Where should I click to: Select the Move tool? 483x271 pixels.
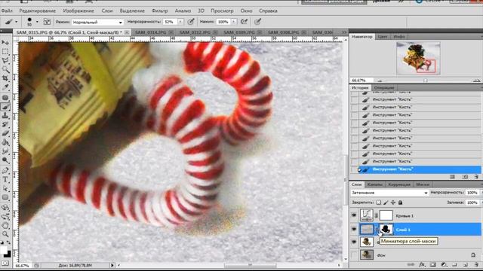[x=5, y=42]
